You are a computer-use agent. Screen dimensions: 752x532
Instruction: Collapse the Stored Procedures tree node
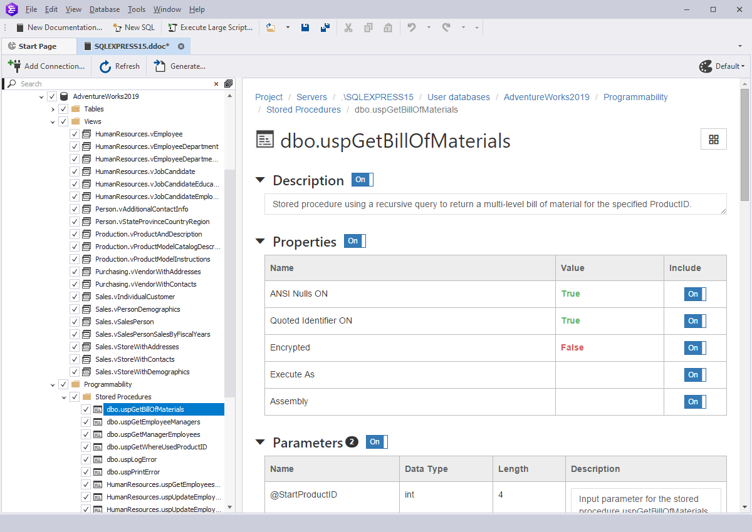(x=63, y=396)
